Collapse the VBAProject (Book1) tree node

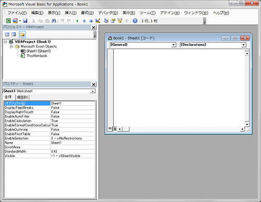click(5, 42)
